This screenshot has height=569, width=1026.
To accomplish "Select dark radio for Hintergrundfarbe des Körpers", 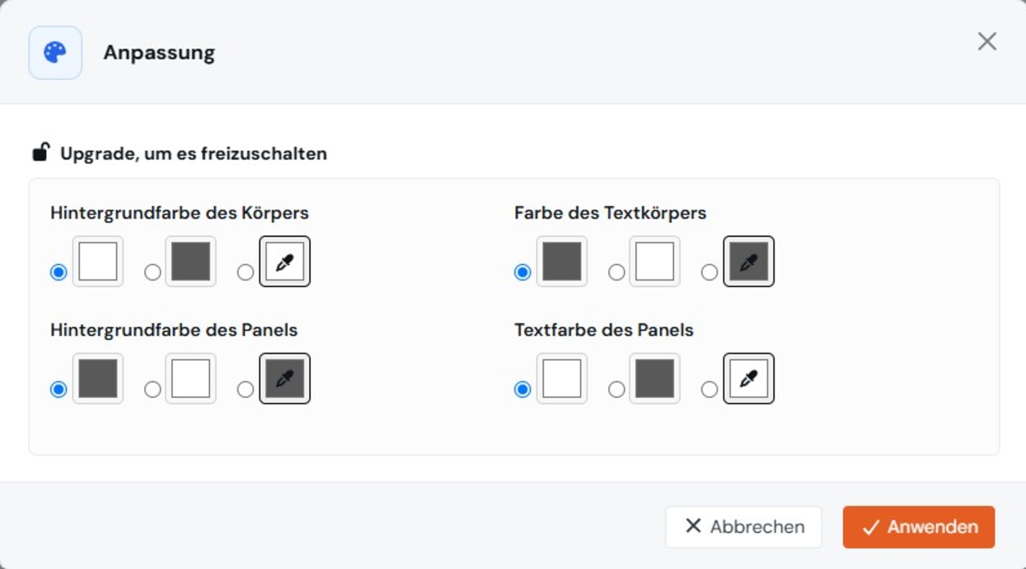I will (x=153, y=272).
